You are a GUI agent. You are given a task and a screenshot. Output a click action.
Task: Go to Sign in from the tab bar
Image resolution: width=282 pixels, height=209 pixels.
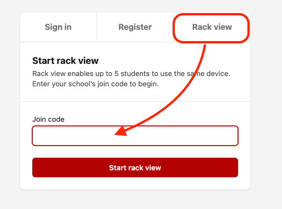point(58,27)
